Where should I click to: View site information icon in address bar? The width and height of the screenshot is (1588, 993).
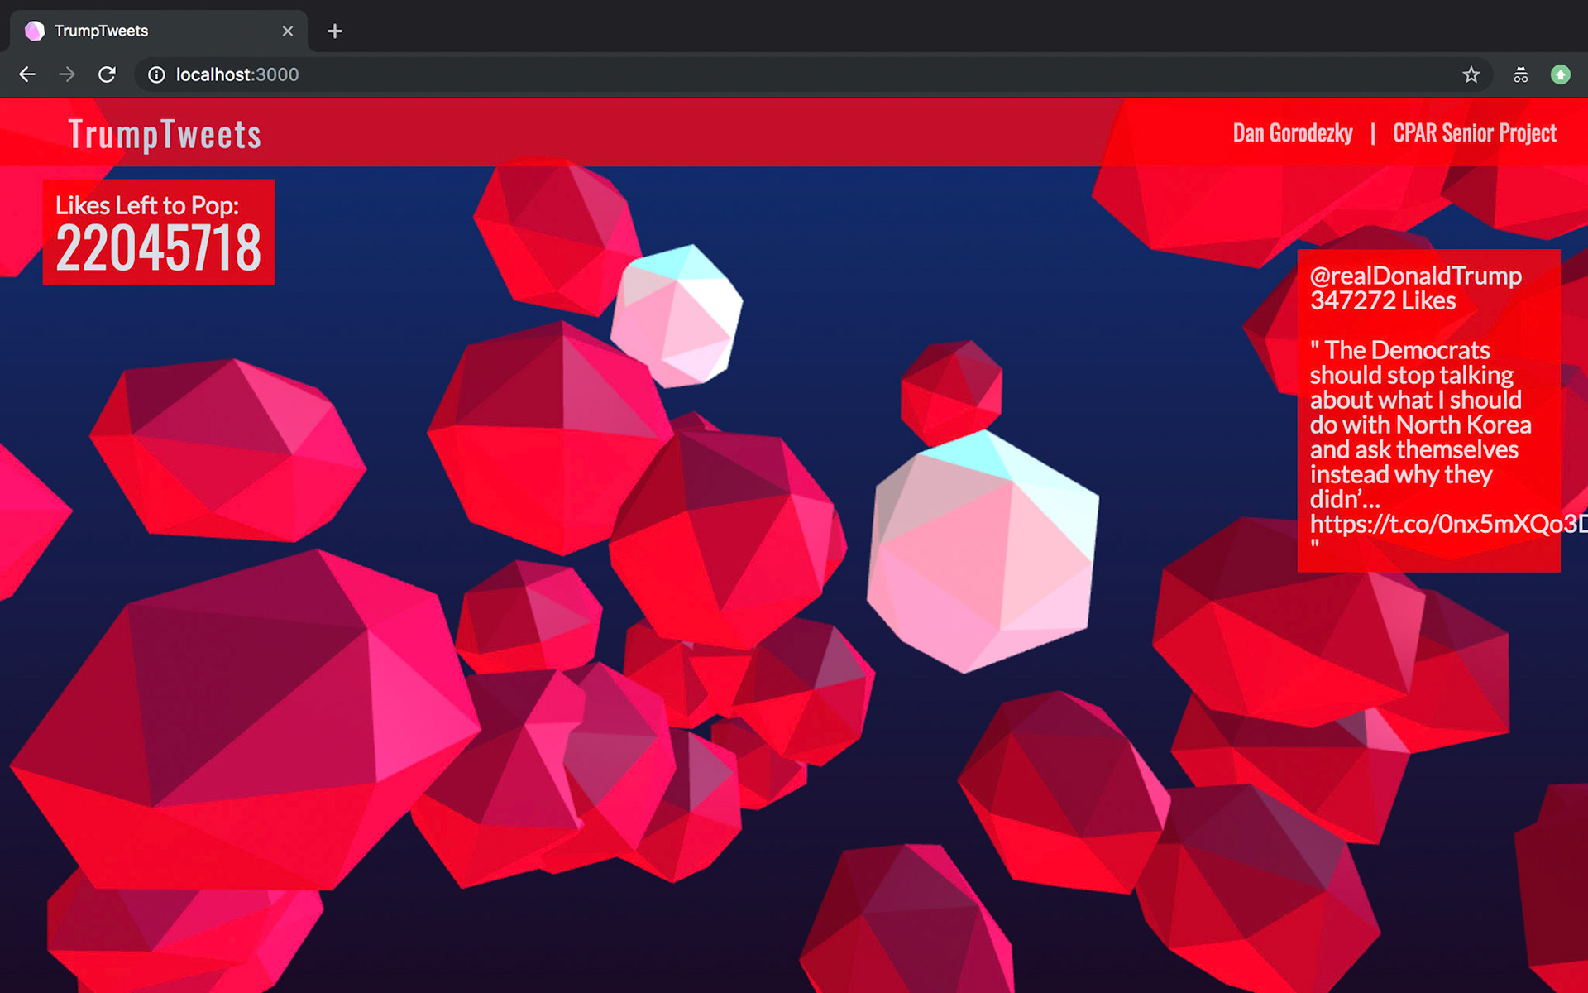point(156,74)
